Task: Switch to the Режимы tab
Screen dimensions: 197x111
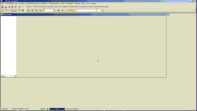Action: click(x=42, y=7)
